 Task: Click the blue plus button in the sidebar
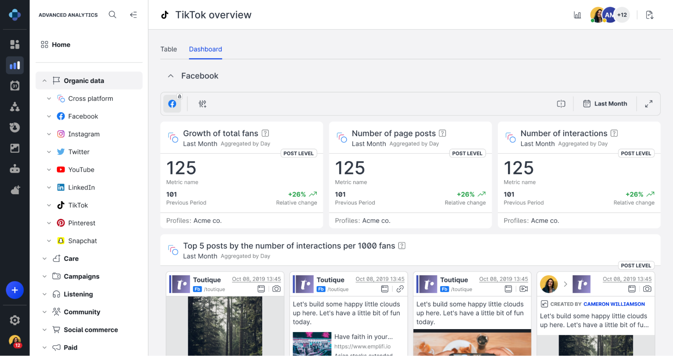pos(15,290)
